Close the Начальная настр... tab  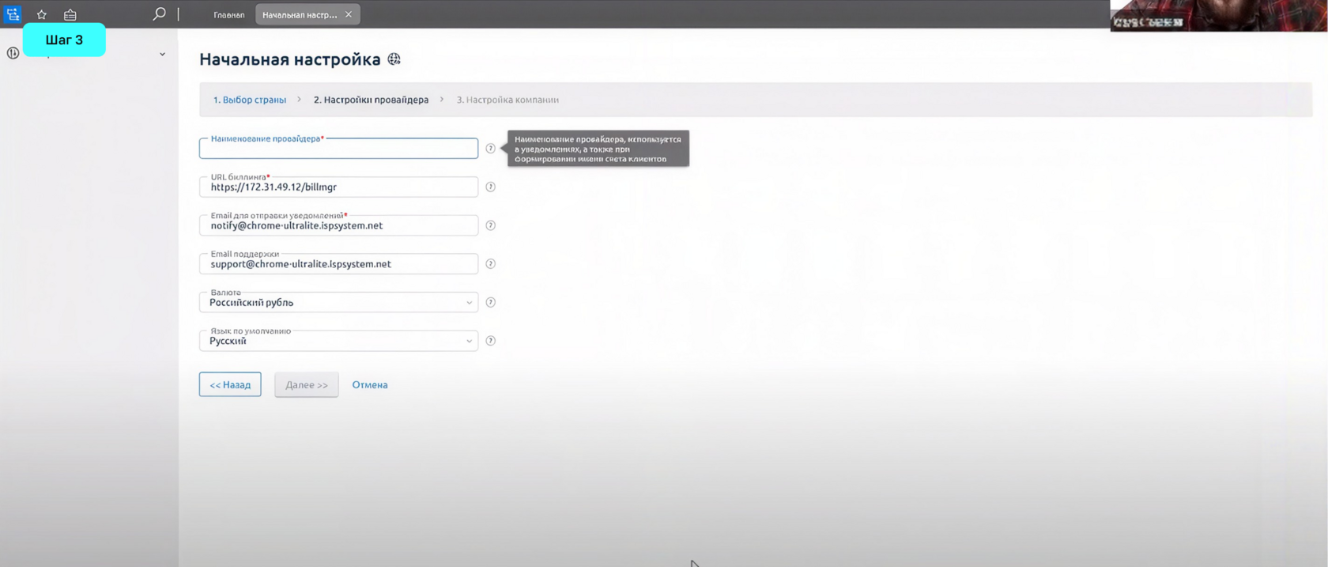click(x=349, y=14)
